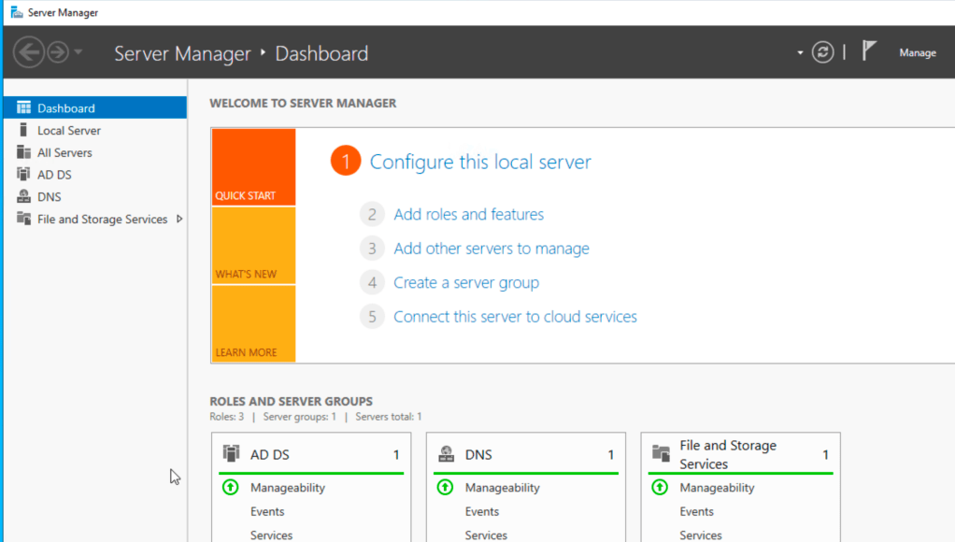Select the orange QUICK START tile
Viewport: 955px width, 542px height.
click(x=253, y=166)
